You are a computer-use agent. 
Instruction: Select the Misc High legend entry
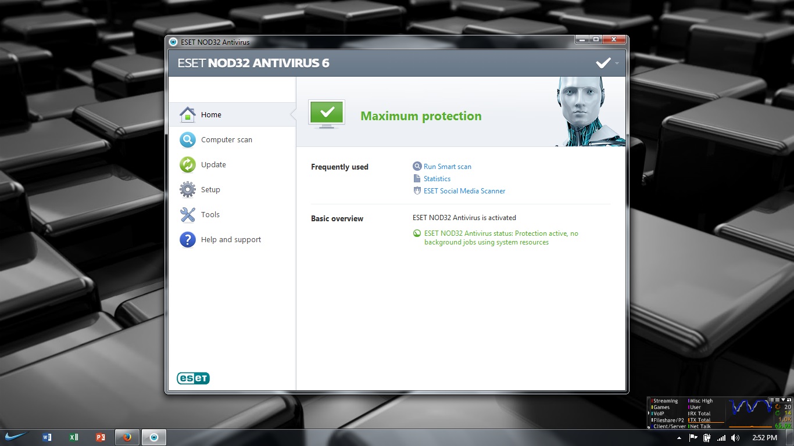[x=700, y=401]
